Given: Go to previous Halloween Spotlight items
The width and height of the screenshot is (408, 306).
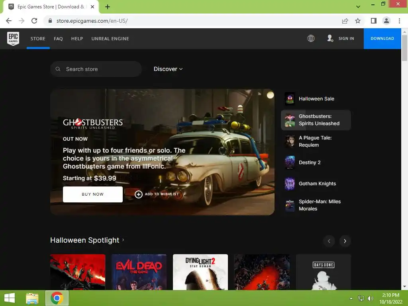Looking at the screenshot, I should coord(329,241).
